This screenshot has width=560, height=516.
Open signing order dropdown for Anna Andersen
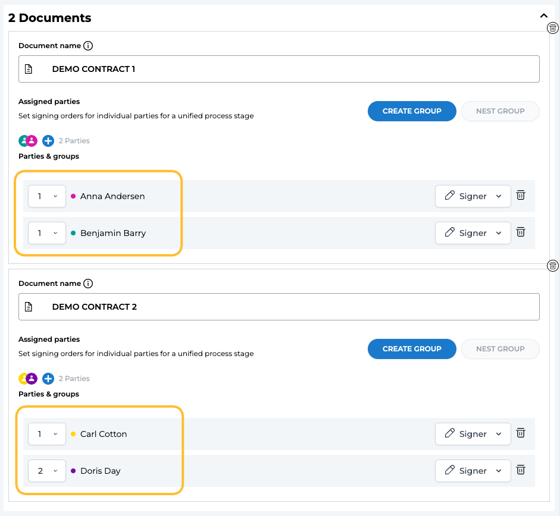point(47,196)
